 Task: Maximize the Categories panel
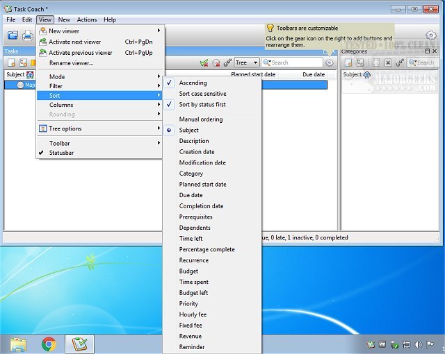[427, 51]
